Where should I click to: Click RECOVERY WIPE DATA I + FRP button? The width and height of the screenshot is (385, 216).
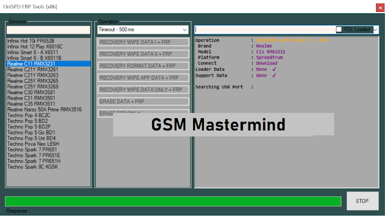pos(143,42)
